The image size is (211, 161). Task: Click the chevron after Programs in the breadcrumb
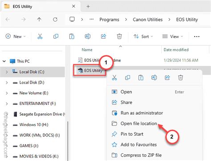click(x=126, y=20)
